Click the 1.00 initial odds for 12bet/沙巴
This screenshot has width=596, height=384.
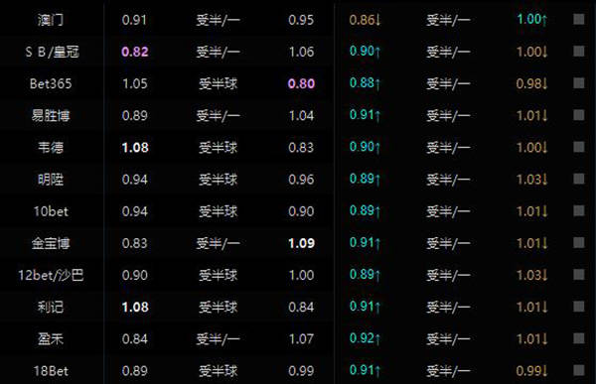click(301, 275)
